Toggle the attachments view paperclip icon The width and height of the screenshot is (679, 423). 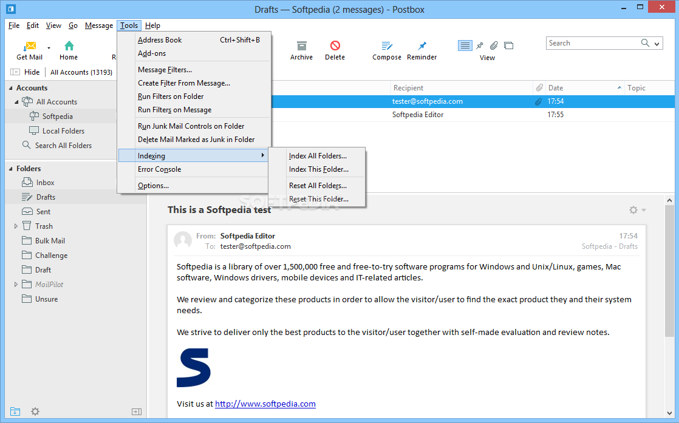[x=494, y=46]
